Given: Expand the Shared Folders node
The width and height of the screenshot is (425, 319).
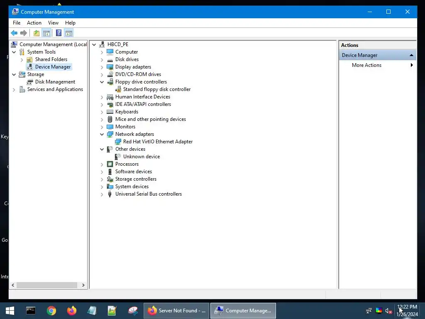Looking at the screenshot, I should point(22,59).
